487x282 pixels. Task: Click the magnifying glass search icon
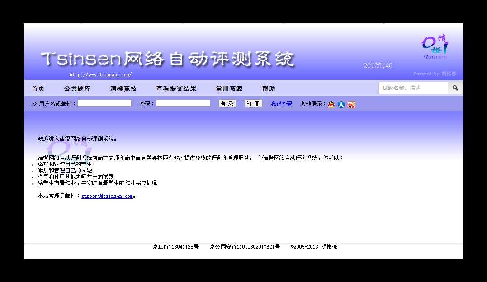click(x=455, y=88)
